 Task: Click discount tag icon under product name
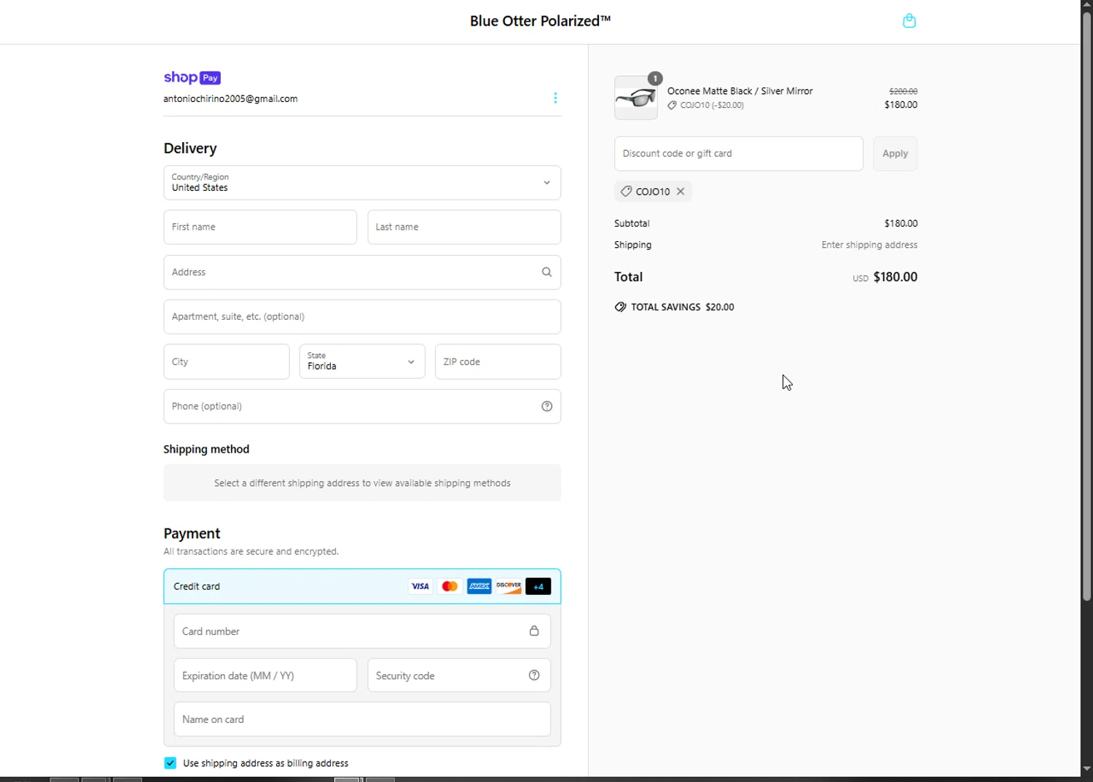pyautogui.click(x=672, y=105)
